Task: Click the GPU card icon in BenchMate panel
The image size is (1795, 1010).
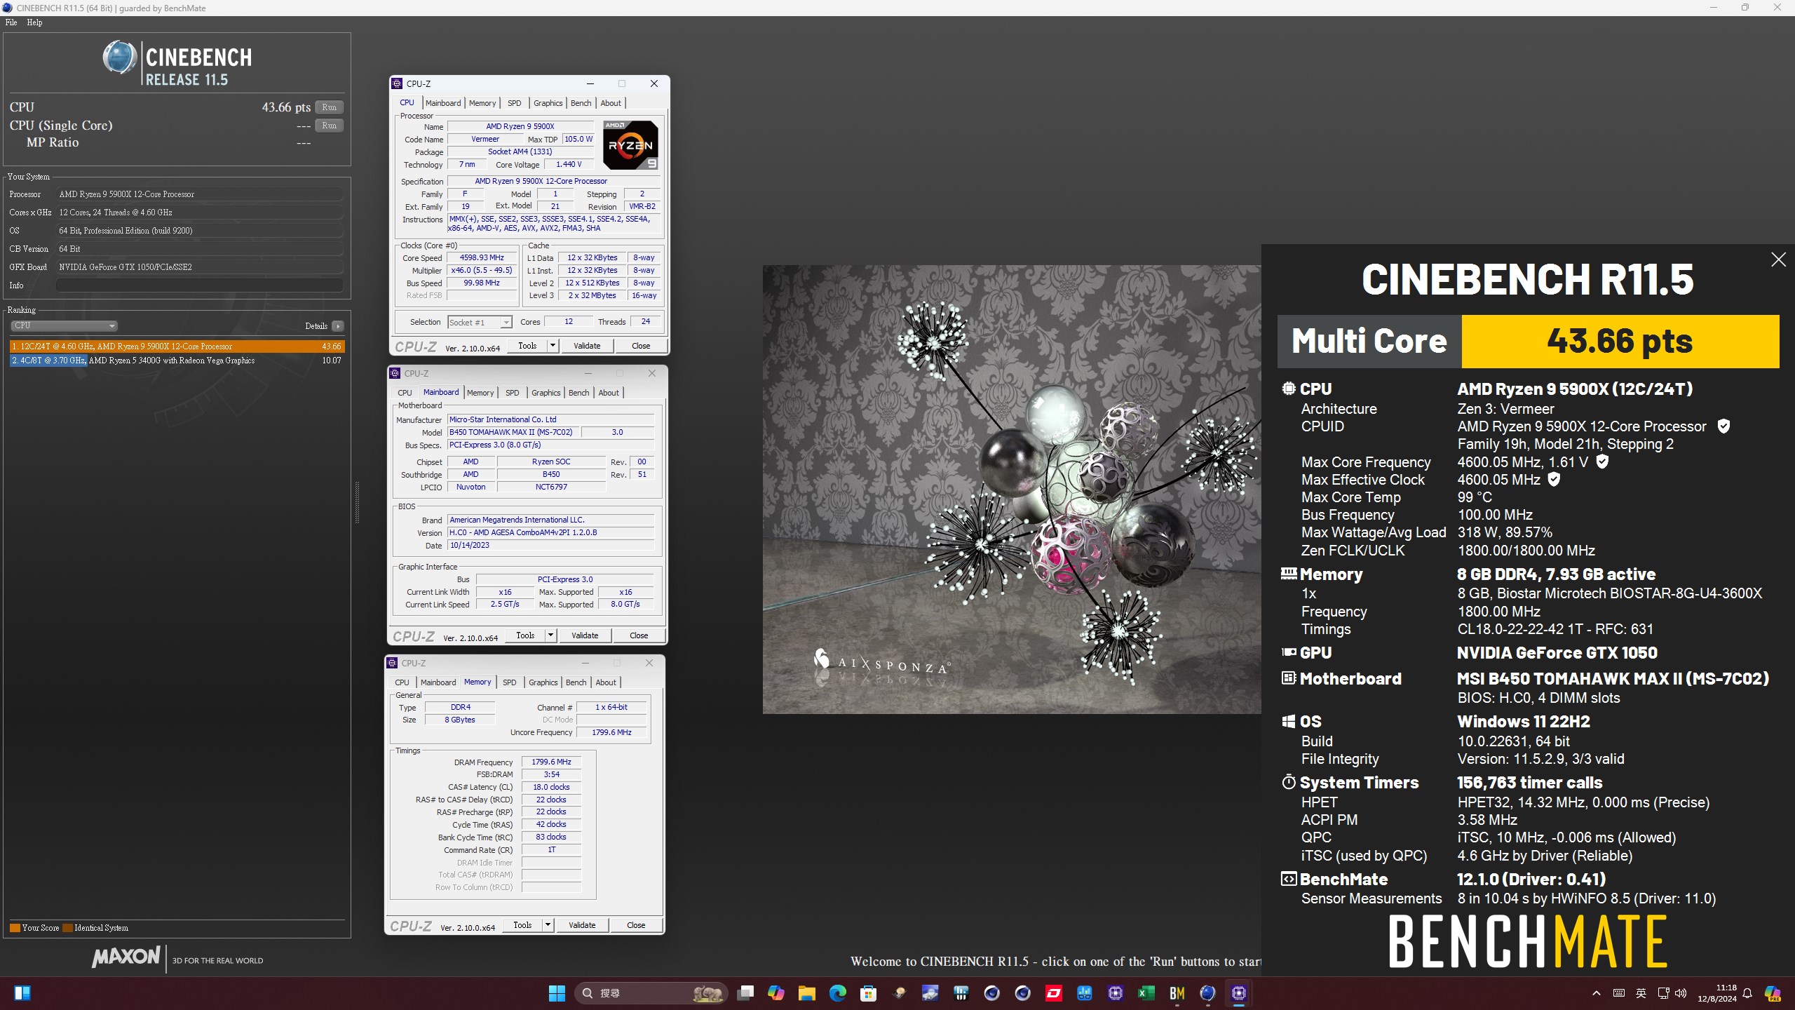Action: [x=1289, y=652]
